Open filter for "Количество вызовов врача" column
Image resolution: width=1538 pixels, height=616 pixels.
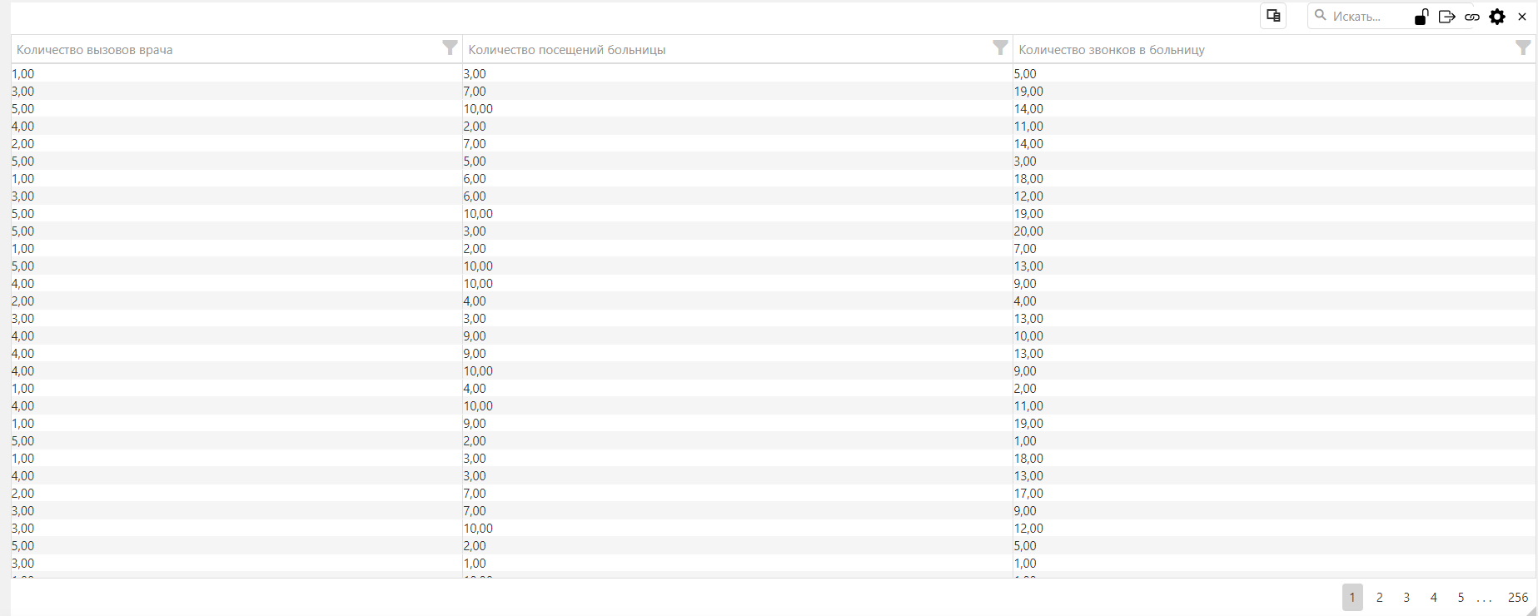(450, 48)
